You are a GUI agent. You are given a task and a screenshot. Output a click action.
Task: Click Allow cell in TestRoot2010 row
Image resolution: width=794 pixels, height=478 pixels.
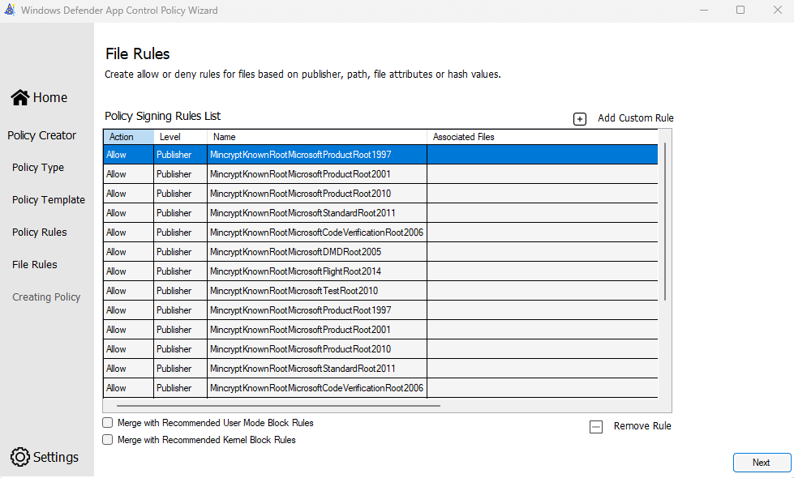129,291
